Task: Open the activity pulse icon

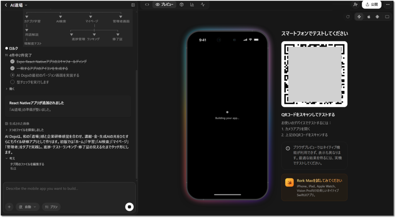Action: pyautogui.click(x=203, y=5)
